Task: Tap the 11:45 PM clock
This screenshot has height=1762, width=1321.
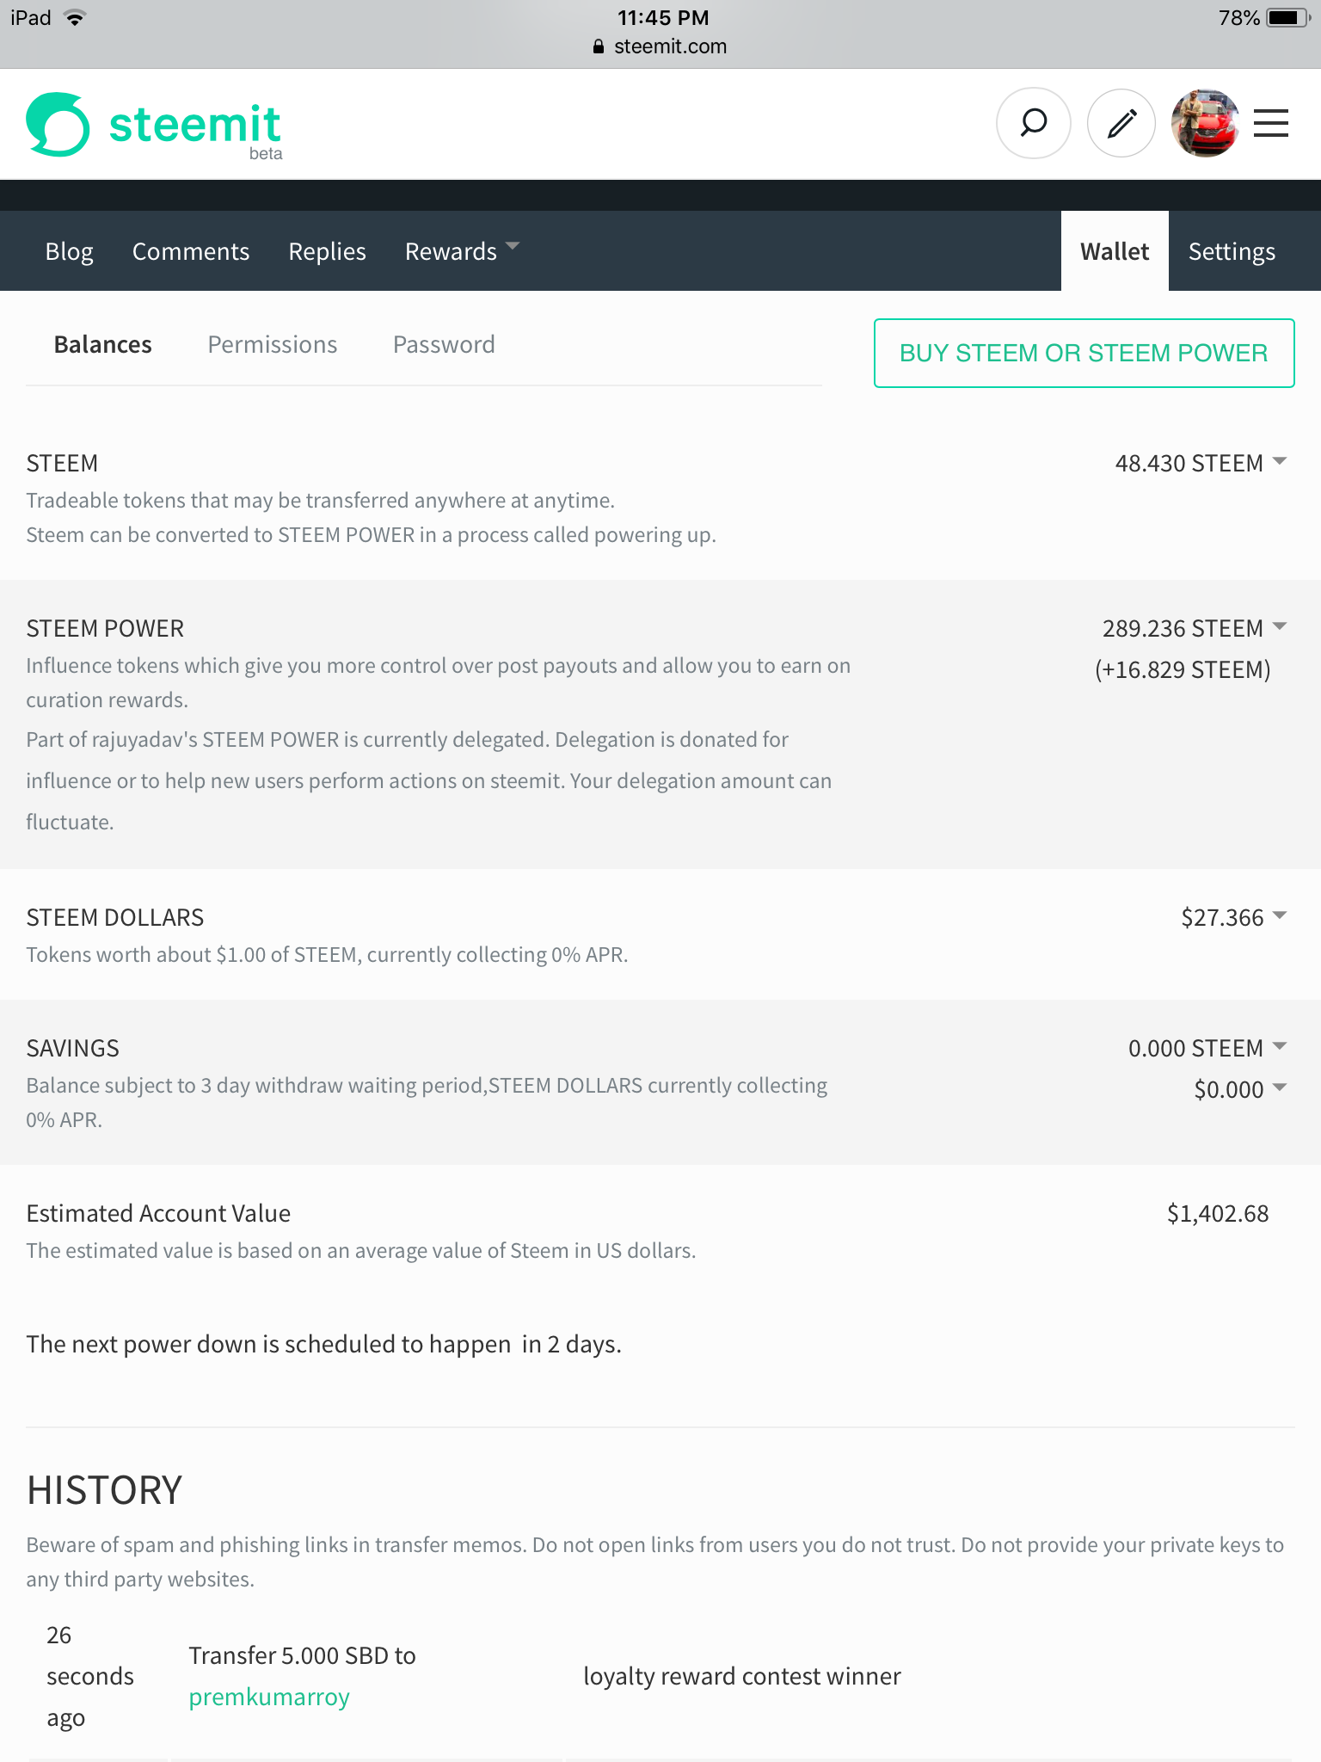Action: point(663,18)
